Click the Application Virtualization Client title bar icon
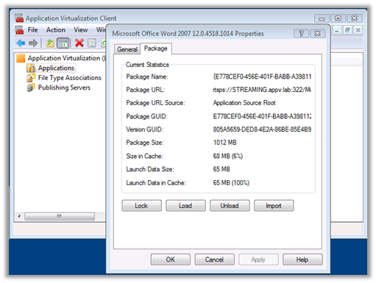The image size is (376, 283). point(19,18)
